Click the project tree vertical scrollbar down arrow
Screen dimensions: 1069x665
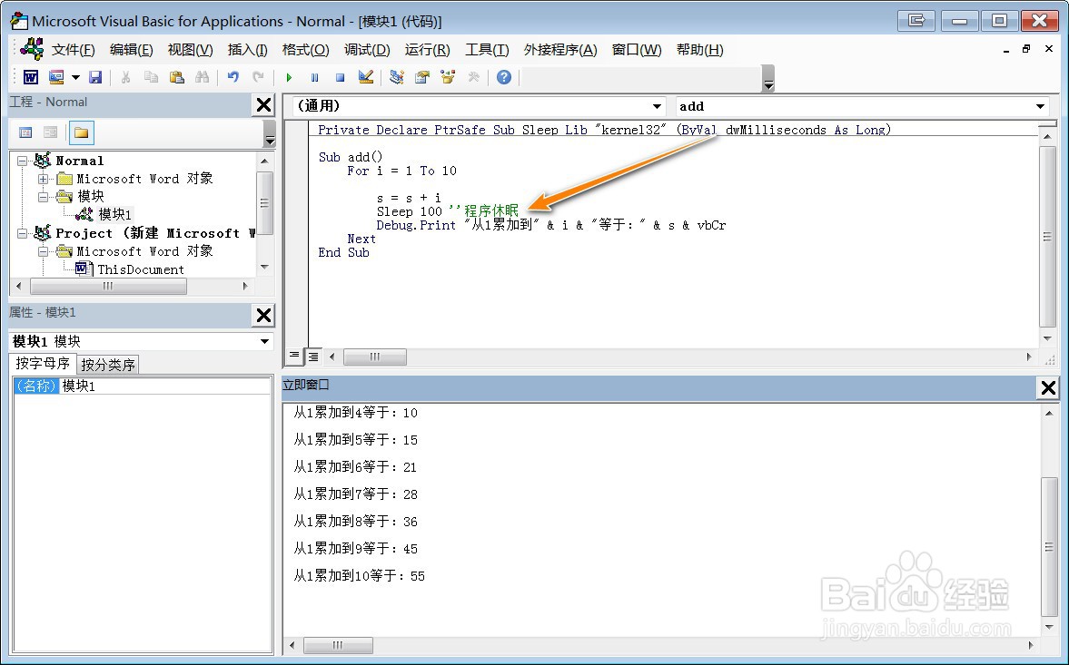(264, 267)
